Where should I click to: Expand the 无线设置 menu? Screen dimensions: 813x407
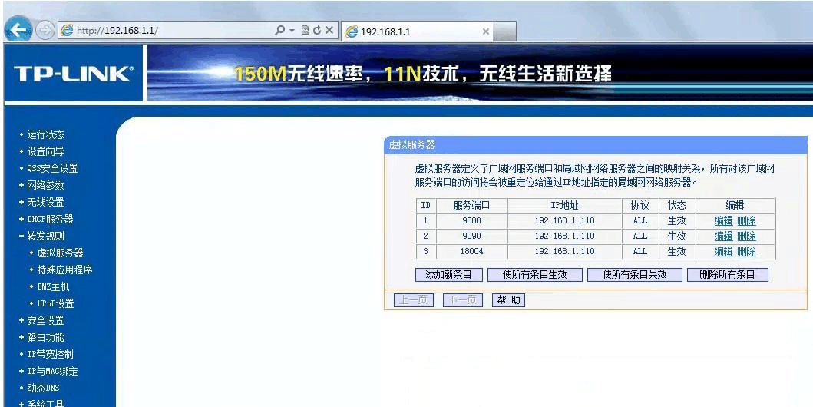pos(45,202)
